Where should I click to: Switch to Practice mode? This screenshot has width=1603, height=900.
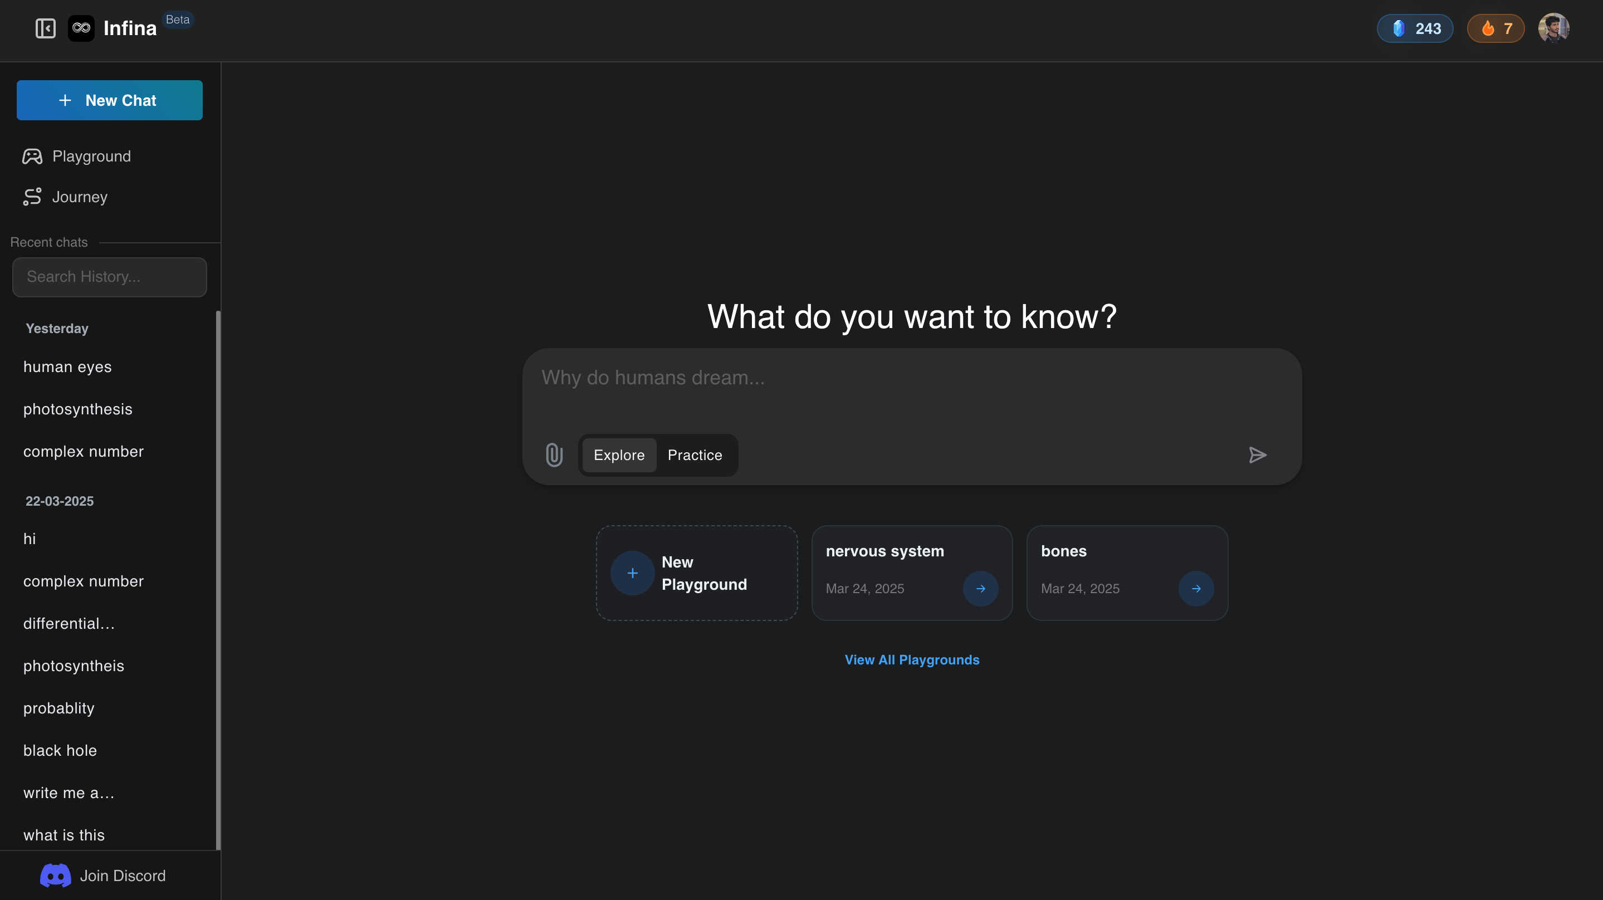pos(695,455)
